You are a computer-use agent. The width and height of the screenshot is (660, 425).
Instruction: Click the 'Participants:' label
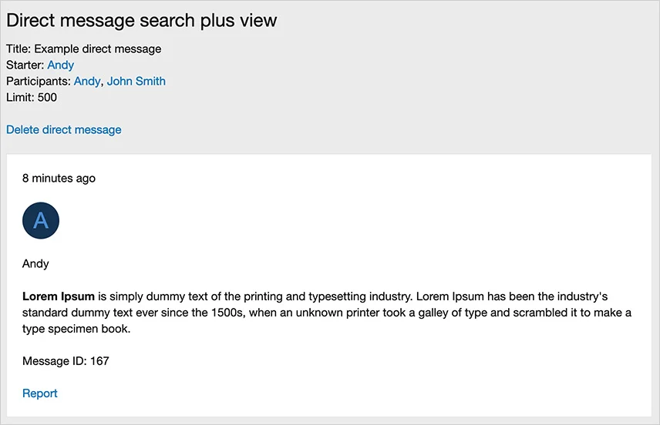click(x=39, y=81)
